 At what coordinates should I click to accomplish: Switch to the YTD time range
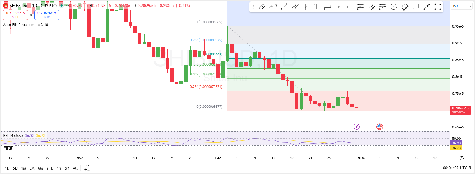click(50, 168)
